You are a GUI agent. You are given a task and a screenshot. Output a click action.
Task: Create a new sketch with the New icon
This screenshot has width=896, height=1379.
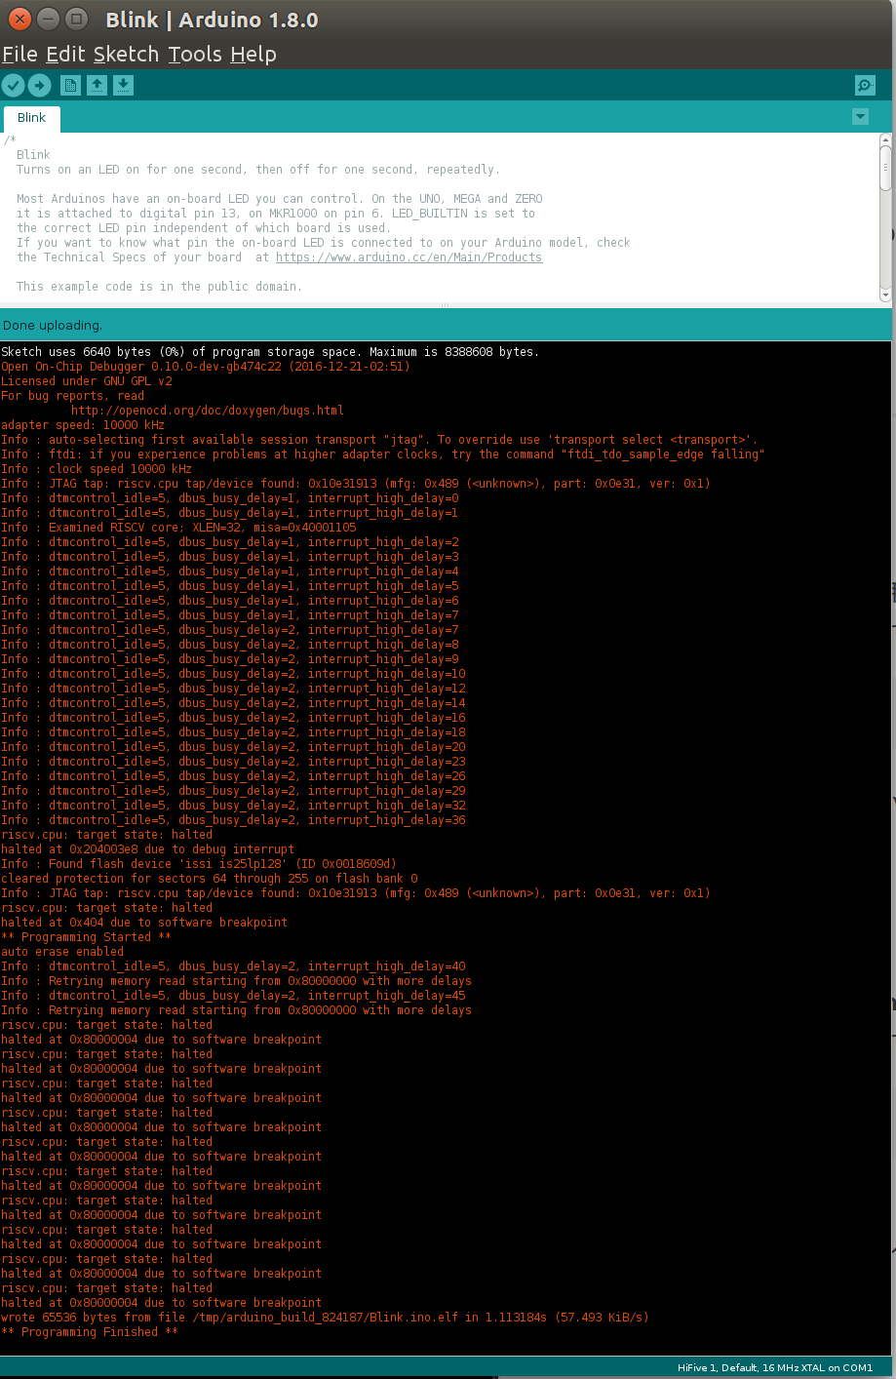[69, 85]
